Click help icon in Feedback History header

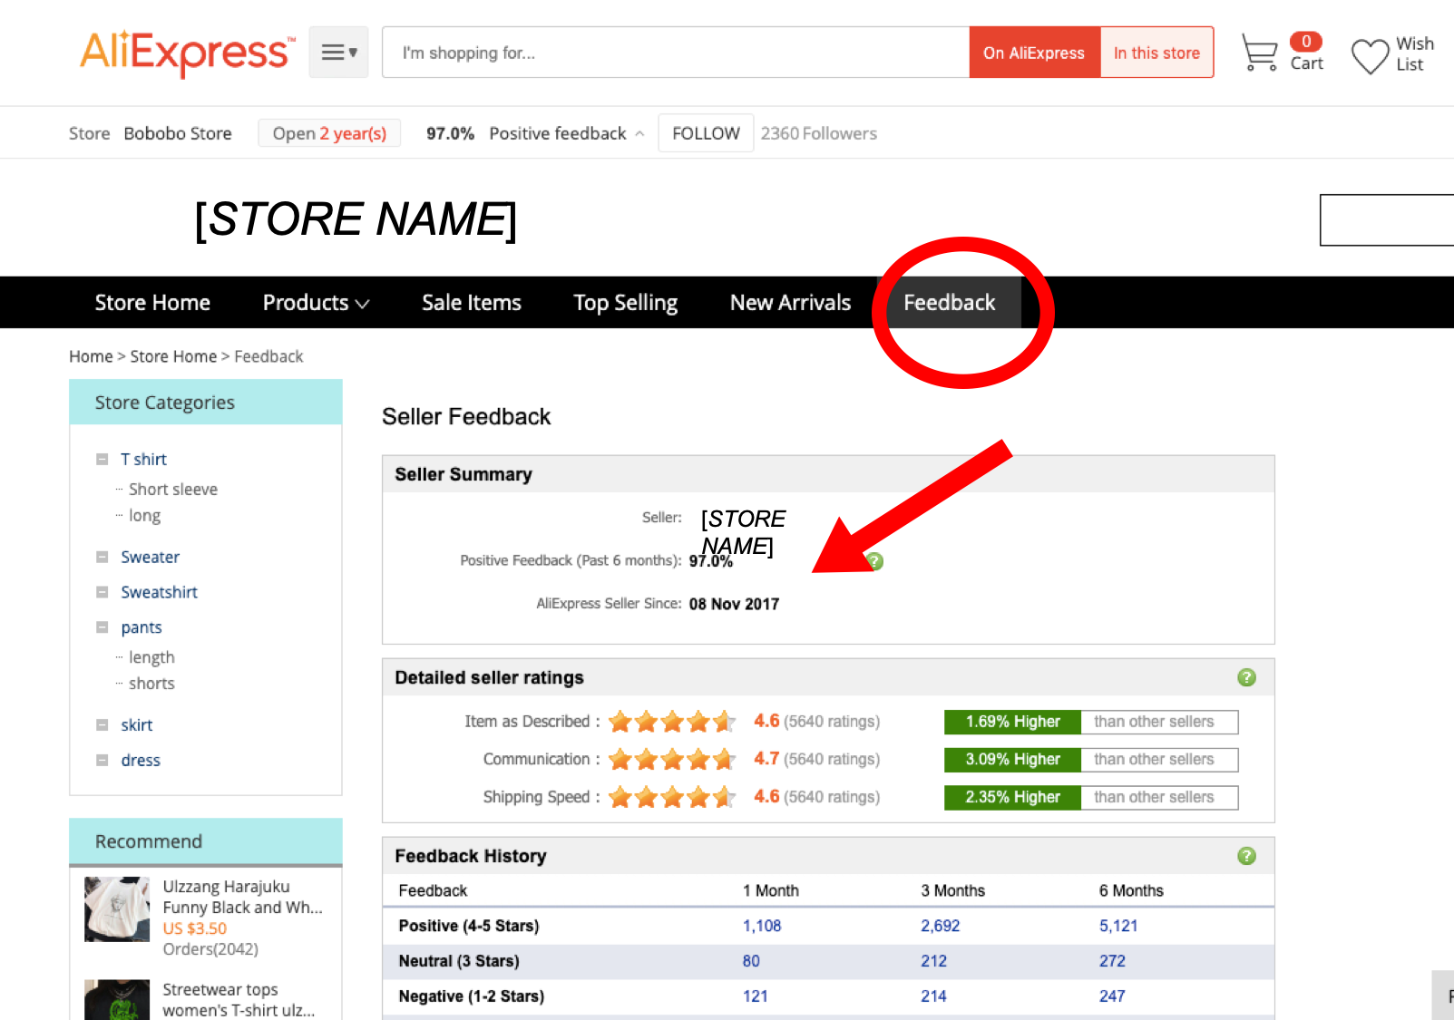point(1247,856)
